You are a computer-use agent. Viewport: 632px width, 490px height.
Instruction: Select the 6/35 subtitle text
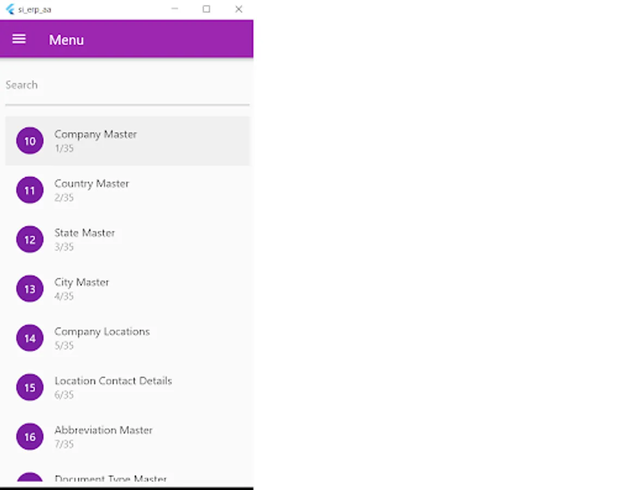point(64,395)
